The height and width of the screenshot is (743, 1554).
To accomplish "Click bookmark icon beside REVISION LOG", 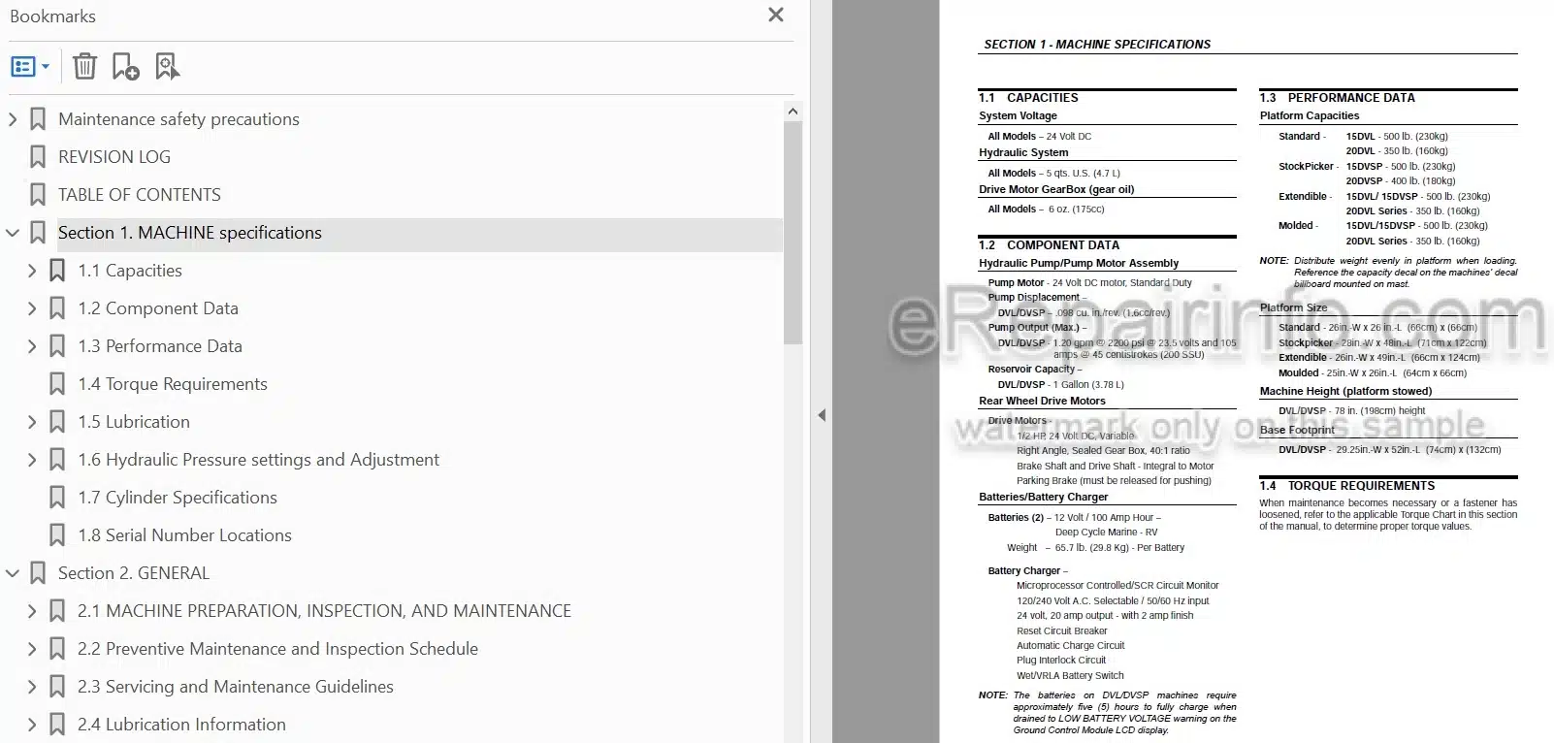I will coord(38,157).
